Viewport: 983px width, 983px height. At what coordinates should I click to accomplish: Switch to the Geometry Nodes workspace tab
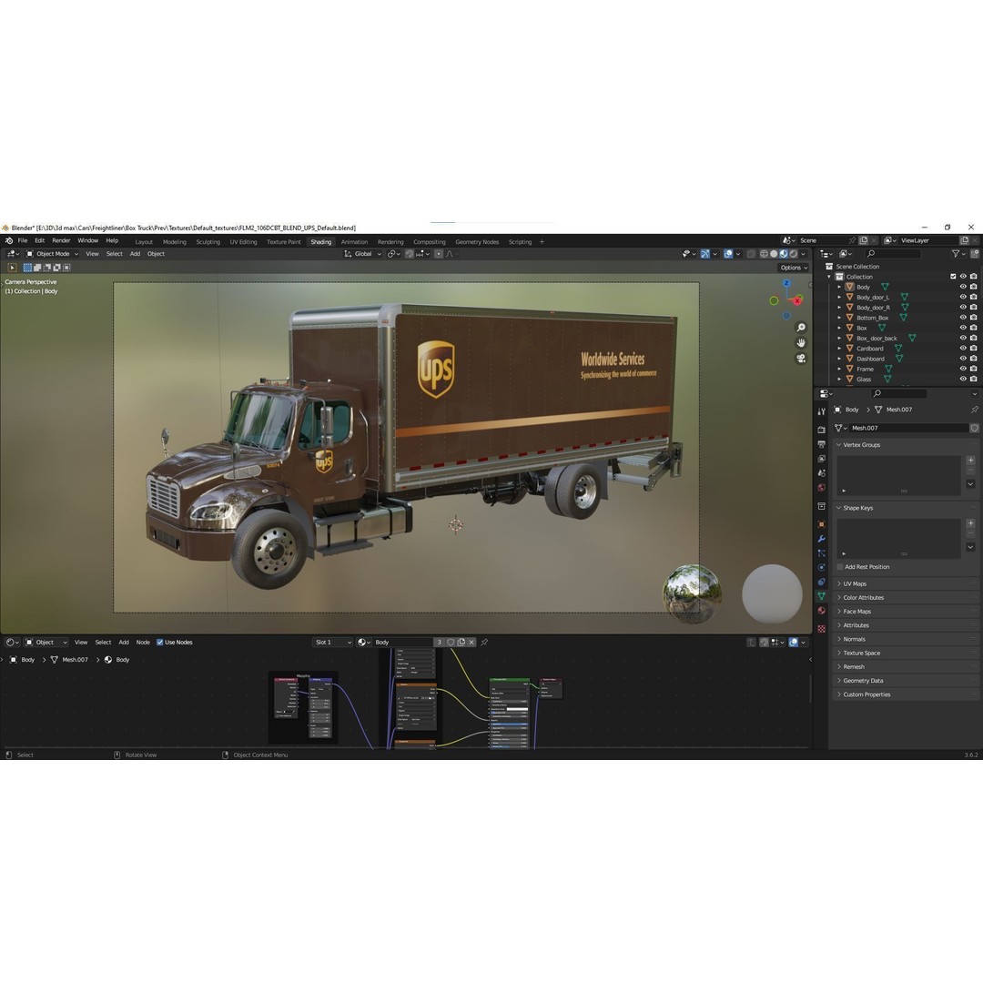[477, 242]
